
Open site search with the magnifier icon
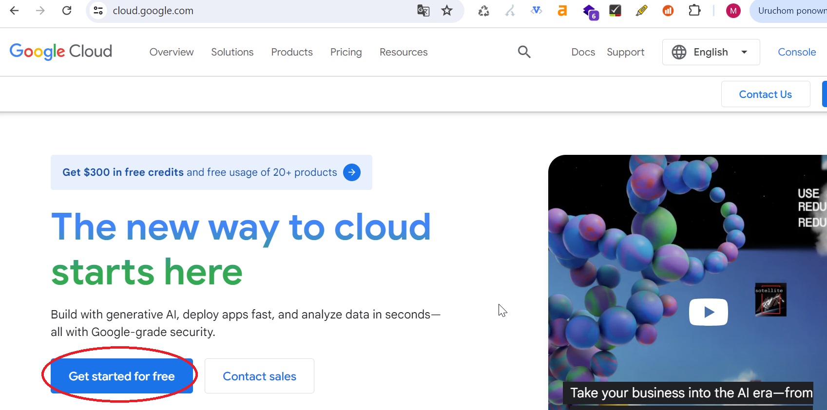click(x=524, y=52)
